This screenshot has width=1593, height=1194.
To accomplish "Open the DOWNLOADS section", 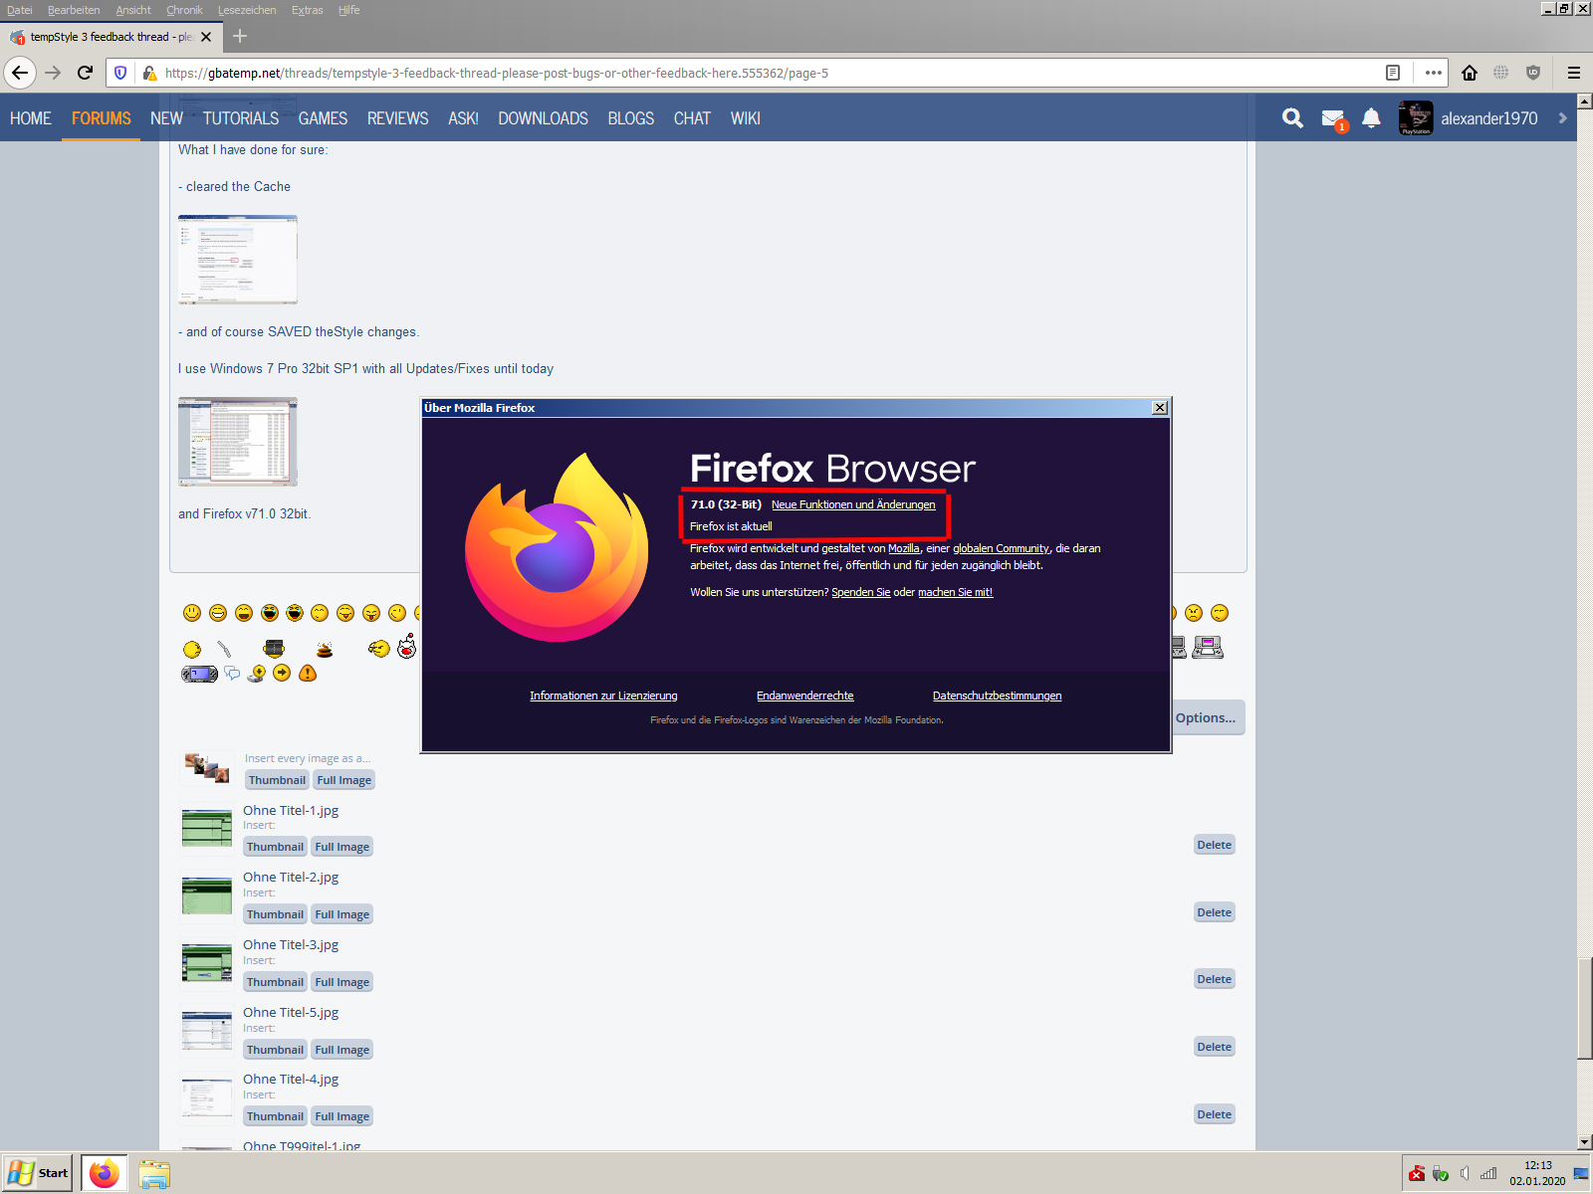I will pos(544,118).
